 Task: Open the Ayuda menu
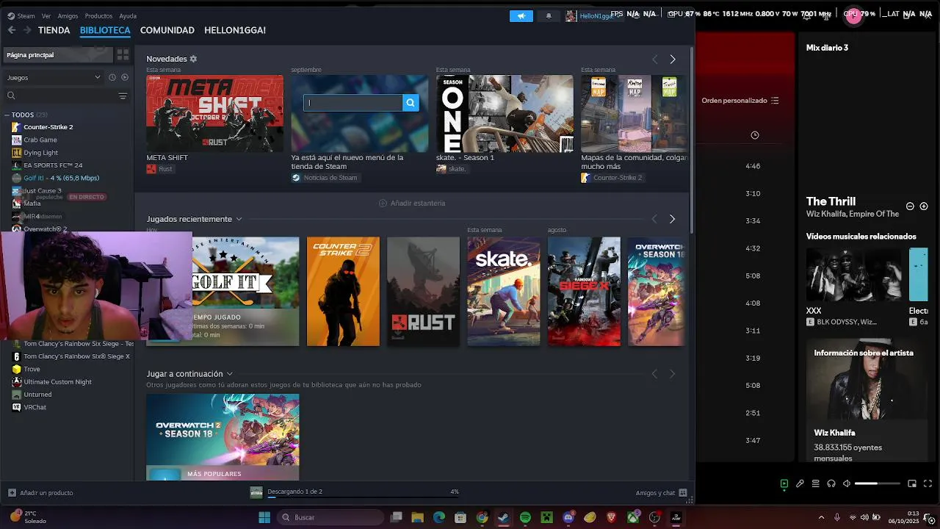(128, 16)
